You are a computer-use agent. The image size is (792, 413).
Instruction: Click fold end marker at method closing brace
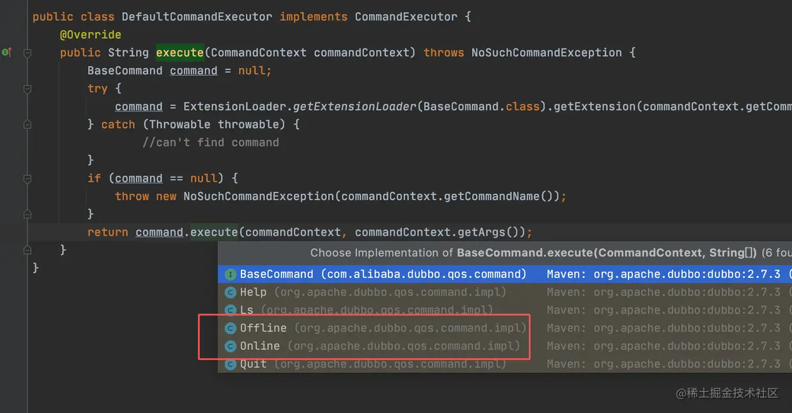[x=27, y=250]
